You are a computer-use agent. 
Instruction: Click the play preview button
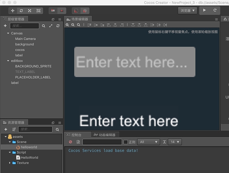204,10
